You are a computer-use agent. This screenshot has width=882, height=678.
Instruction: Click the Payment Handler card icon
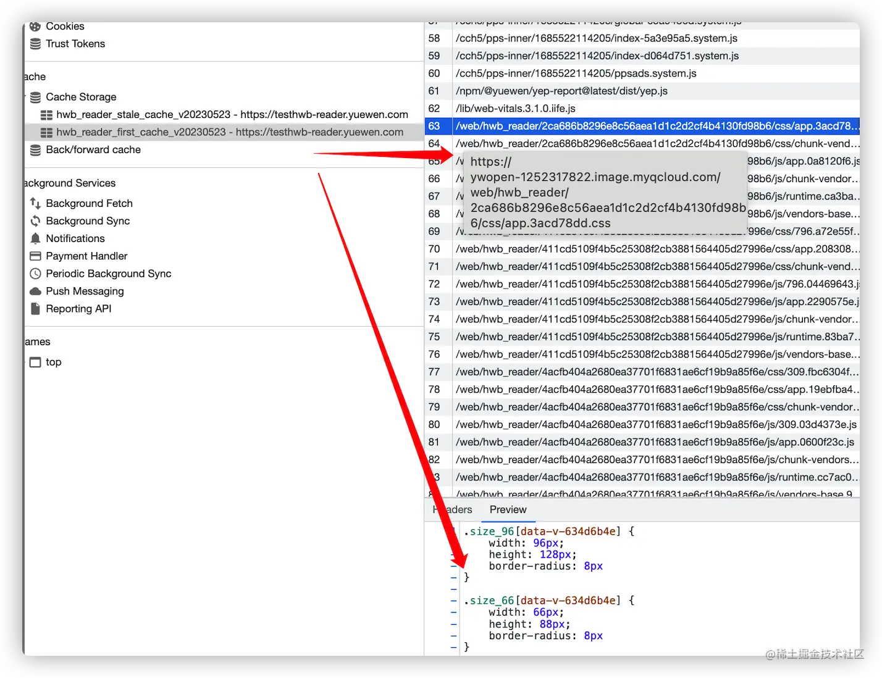click(35, 256)
